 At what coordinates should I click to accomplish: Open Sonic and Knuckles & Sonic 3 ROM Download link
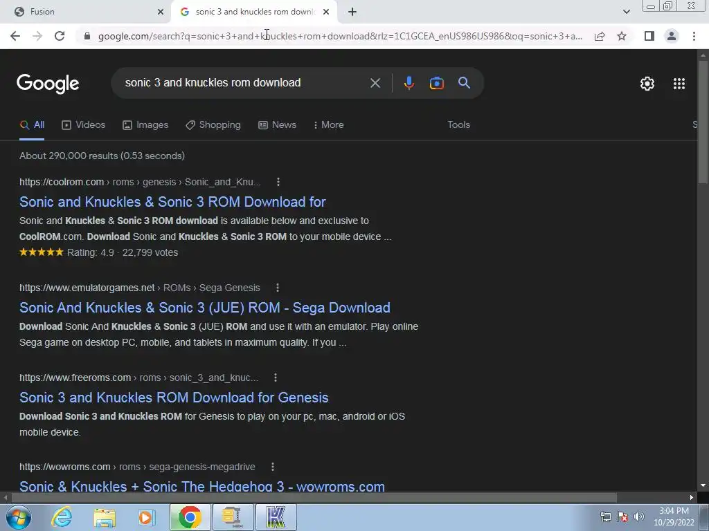(172, 202)
